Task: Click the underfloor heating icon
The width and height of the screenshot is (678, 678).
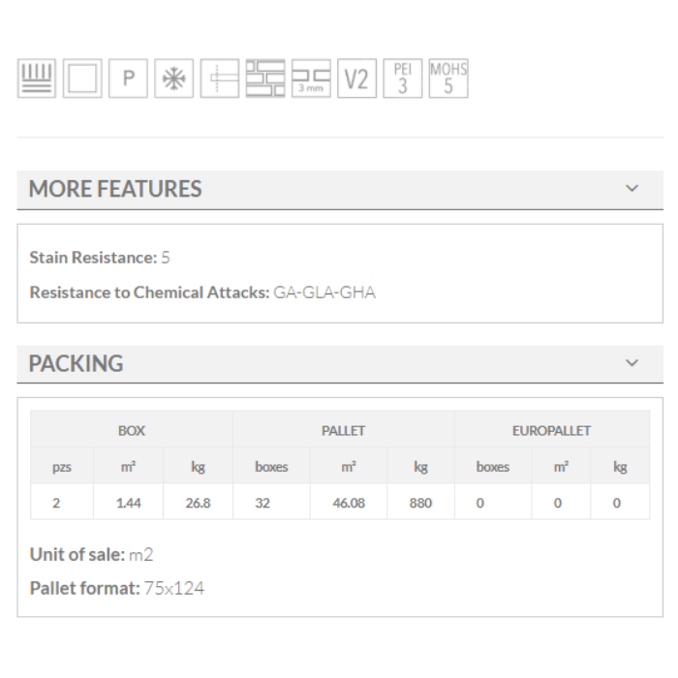Action: coord(37,78)
